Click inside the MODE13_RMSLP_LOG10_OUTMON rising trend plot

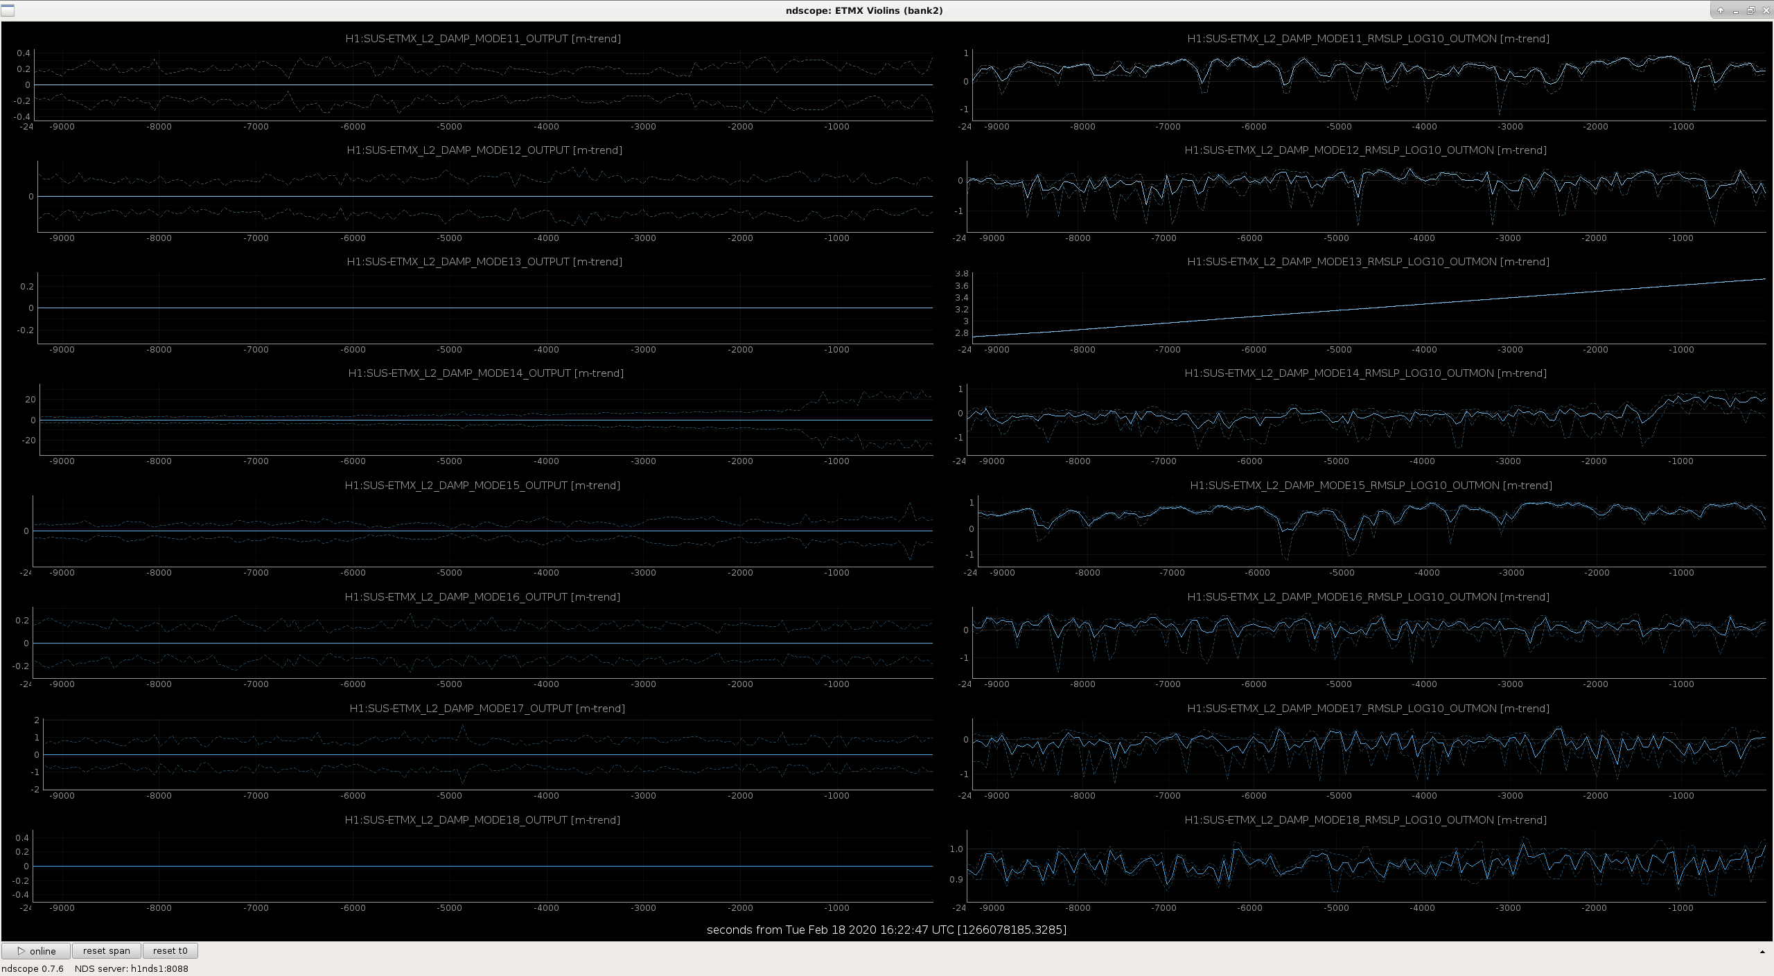(x=1369, y=308)
